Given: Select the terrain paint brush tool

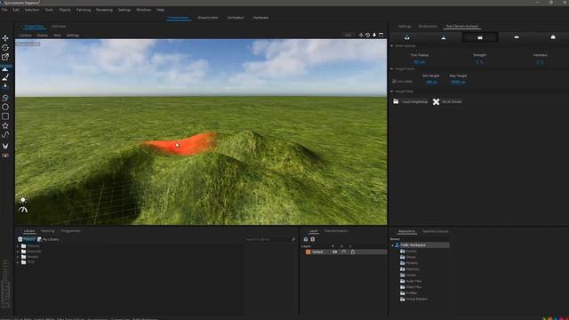Looking at the screenshot, I should tap(5, 77).
